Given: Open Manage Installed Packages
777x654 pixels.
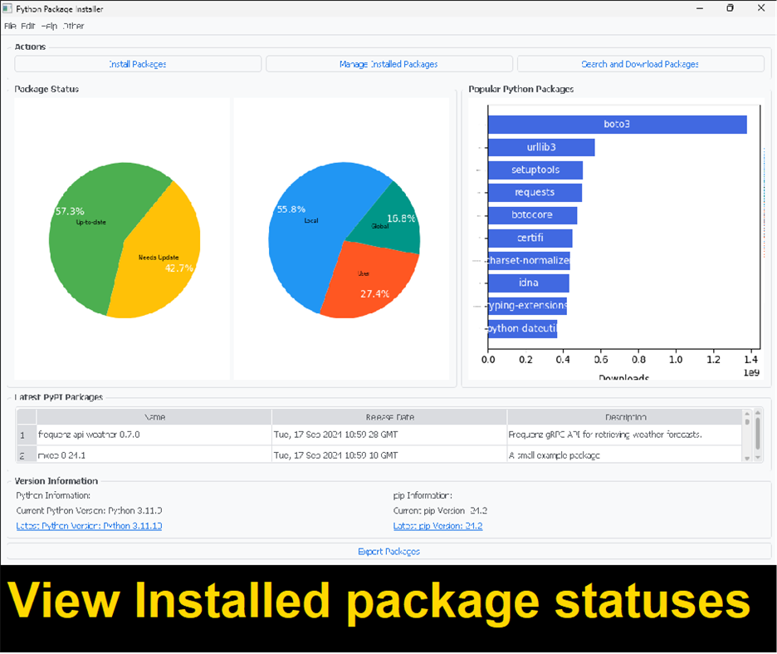Looking at the screenshot, I should pos(388,63).
